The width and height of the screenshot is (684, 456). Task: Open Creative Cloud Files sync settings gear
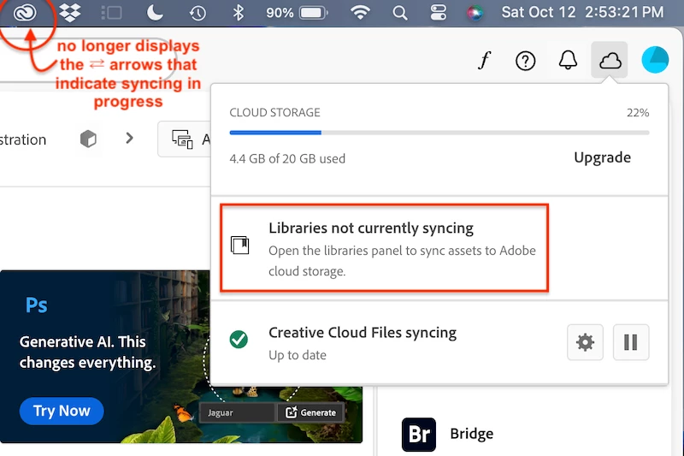click(x=585, y=342)
